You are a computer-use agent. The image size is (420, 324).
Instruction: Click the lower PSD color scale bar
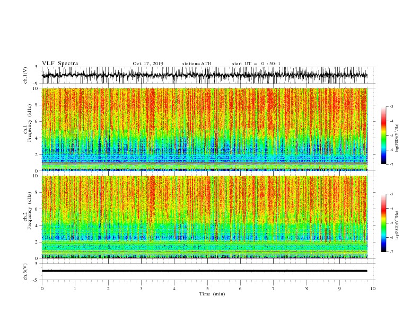(x=383, y=223)
